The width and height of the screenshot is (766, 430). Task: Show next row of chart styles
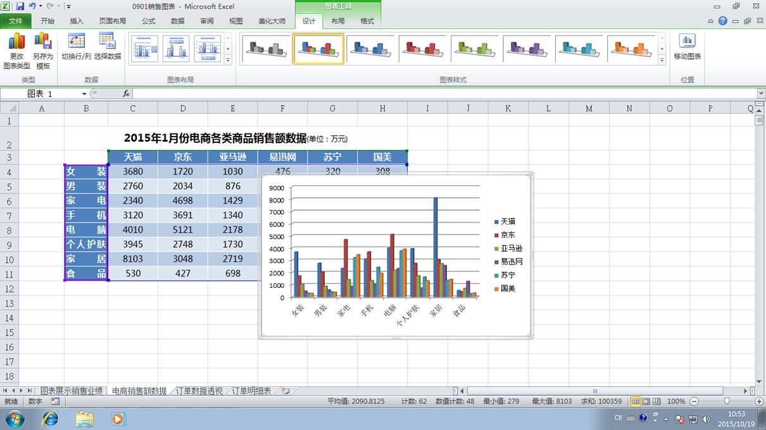(662, 49)
